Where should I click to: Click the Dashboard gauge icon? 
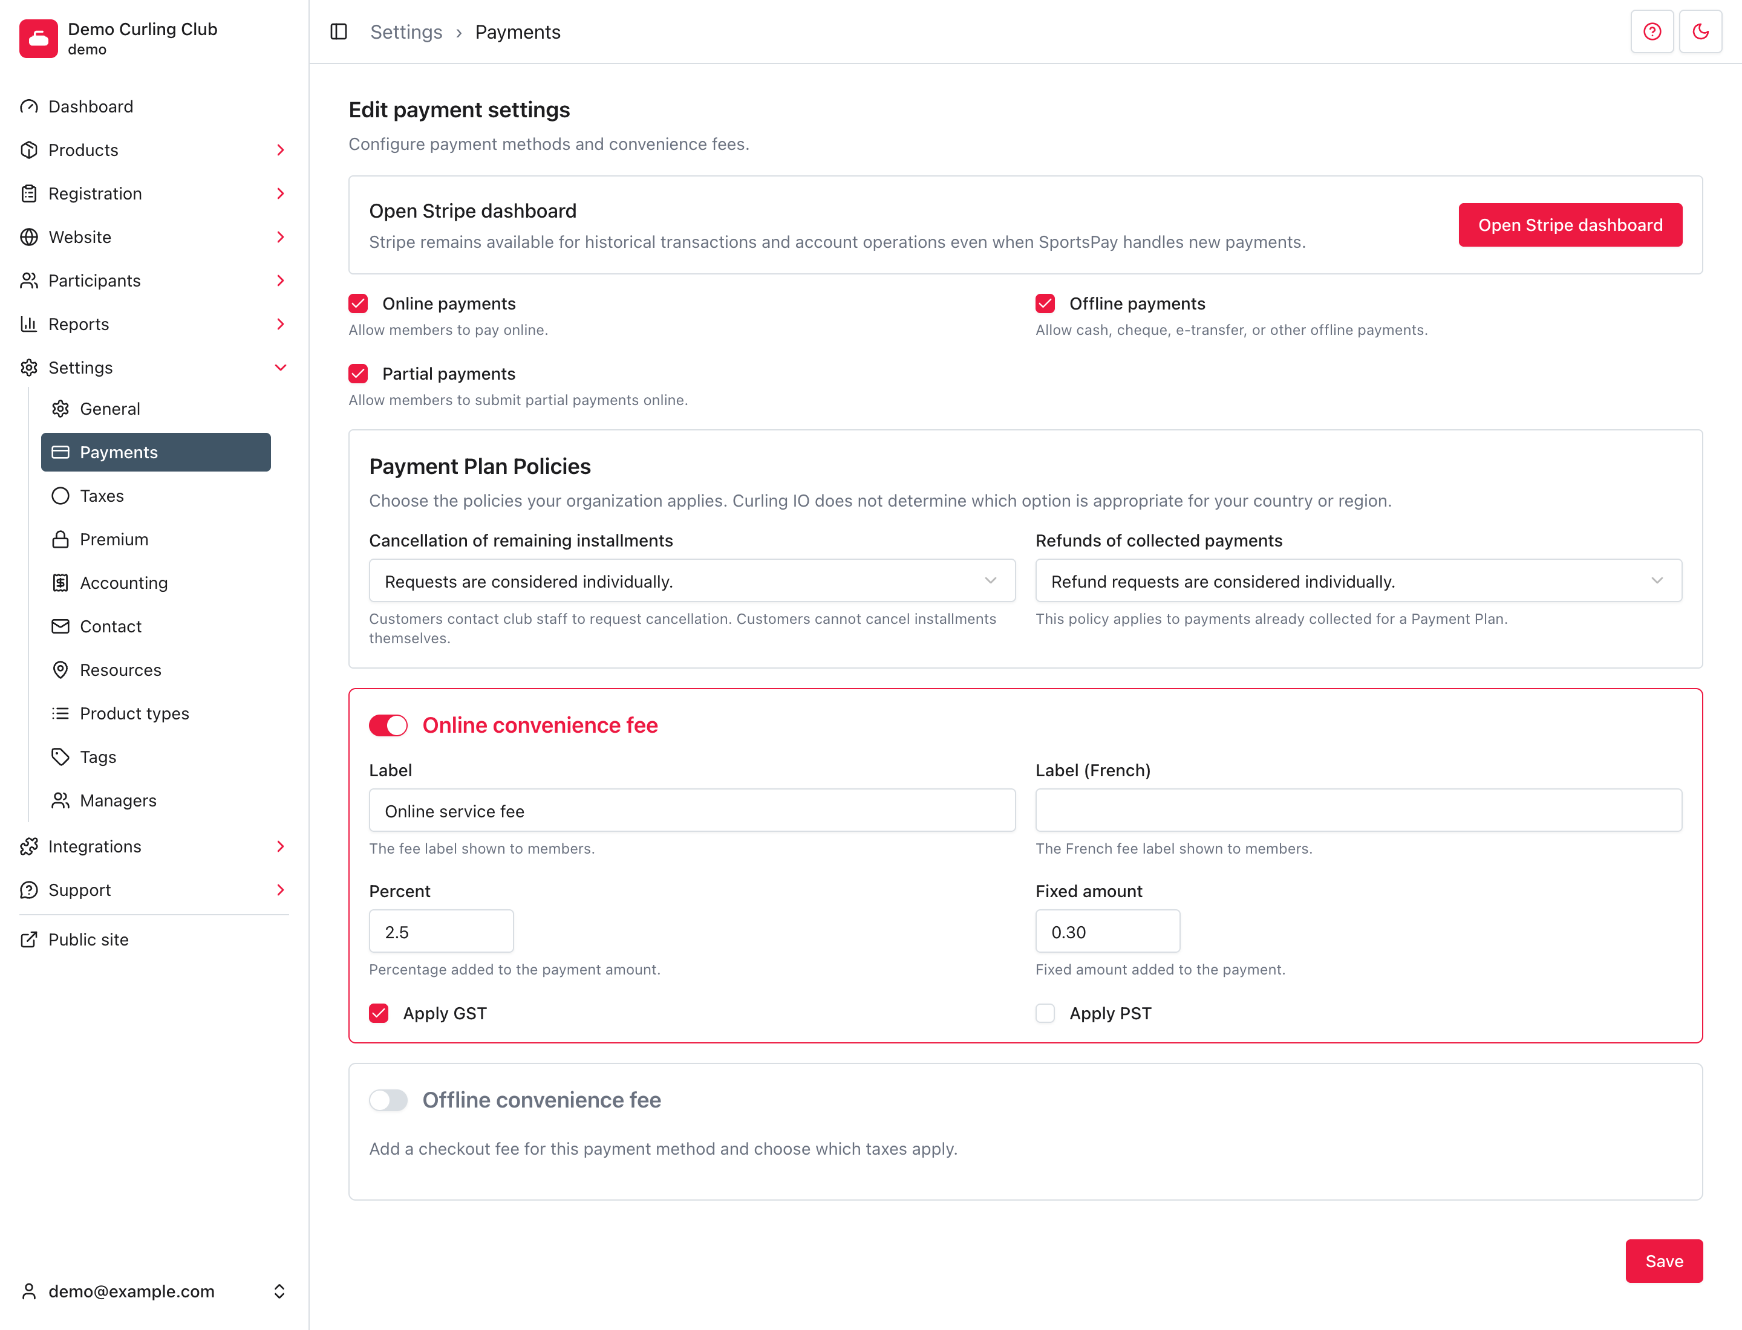point(29,106)
